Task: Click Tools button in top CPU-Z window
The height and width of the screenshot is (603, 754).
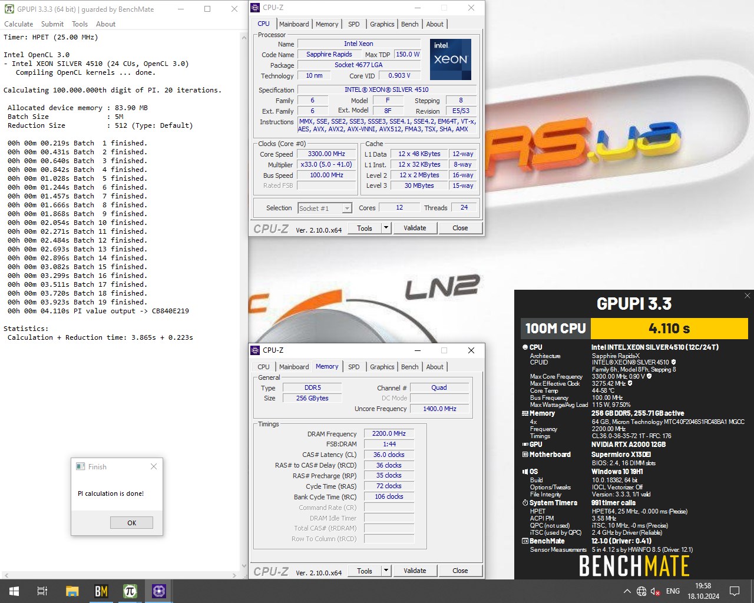Action: tap(365, 228)
